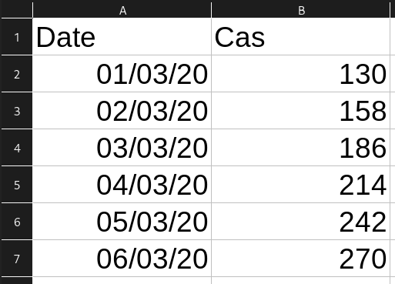
Task: Select the cell containing 214
Action: click(x=301, y=185)
